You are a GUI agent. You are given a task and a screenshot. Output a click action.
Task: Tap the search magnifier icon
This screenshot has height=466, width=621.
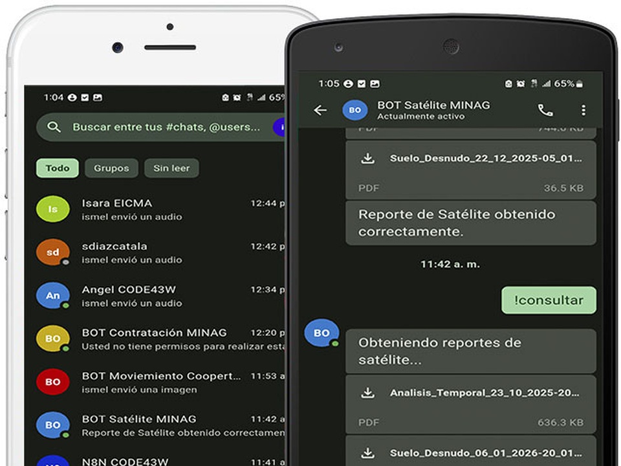54,128
